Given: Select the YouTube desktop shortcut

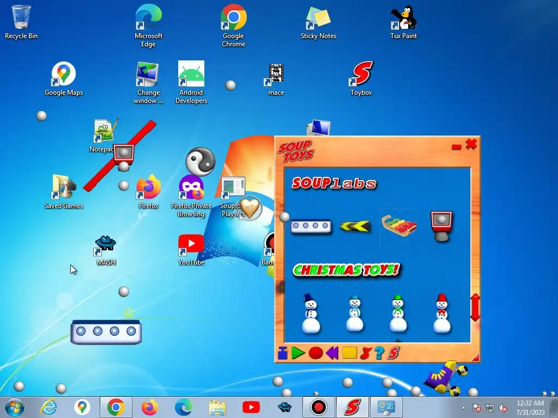Looking at the screenshot, I should click(x=191, y=250).
